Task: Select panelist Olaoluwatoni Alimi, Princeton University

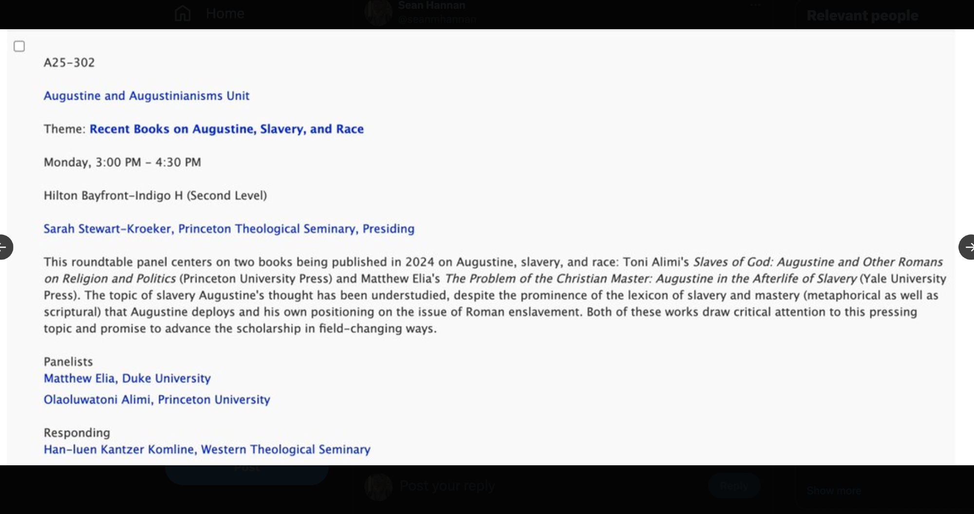Action: 157,400
